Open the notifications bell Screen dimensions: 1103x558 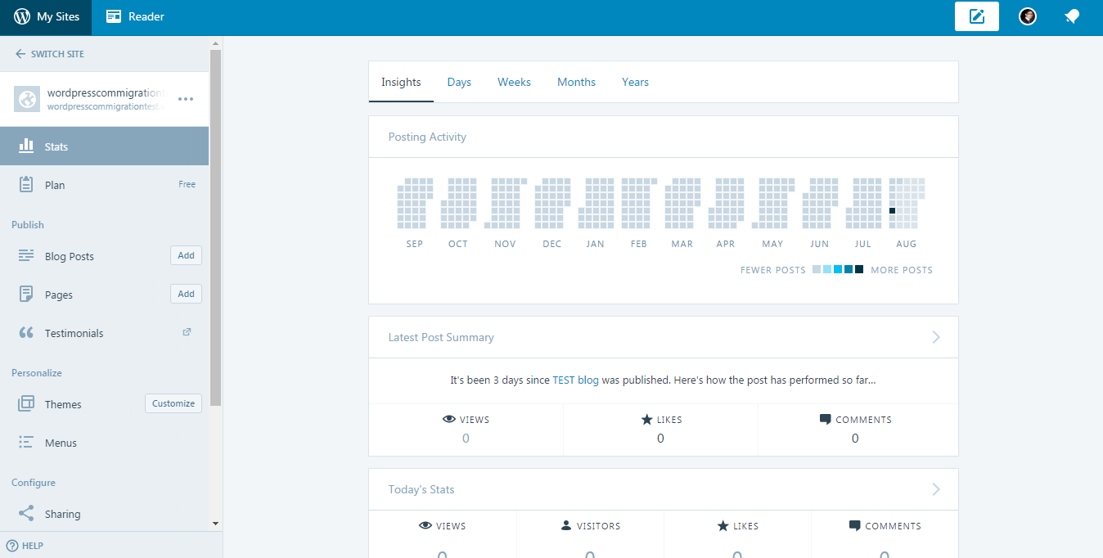[x=1072, y=16]
